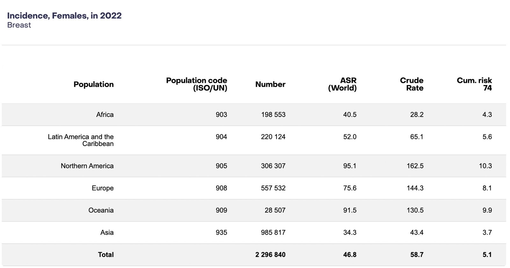Click Northern America's crude rate 162.5
The width and height of the screenshot is (510, 268).
[x=415, y=166]
